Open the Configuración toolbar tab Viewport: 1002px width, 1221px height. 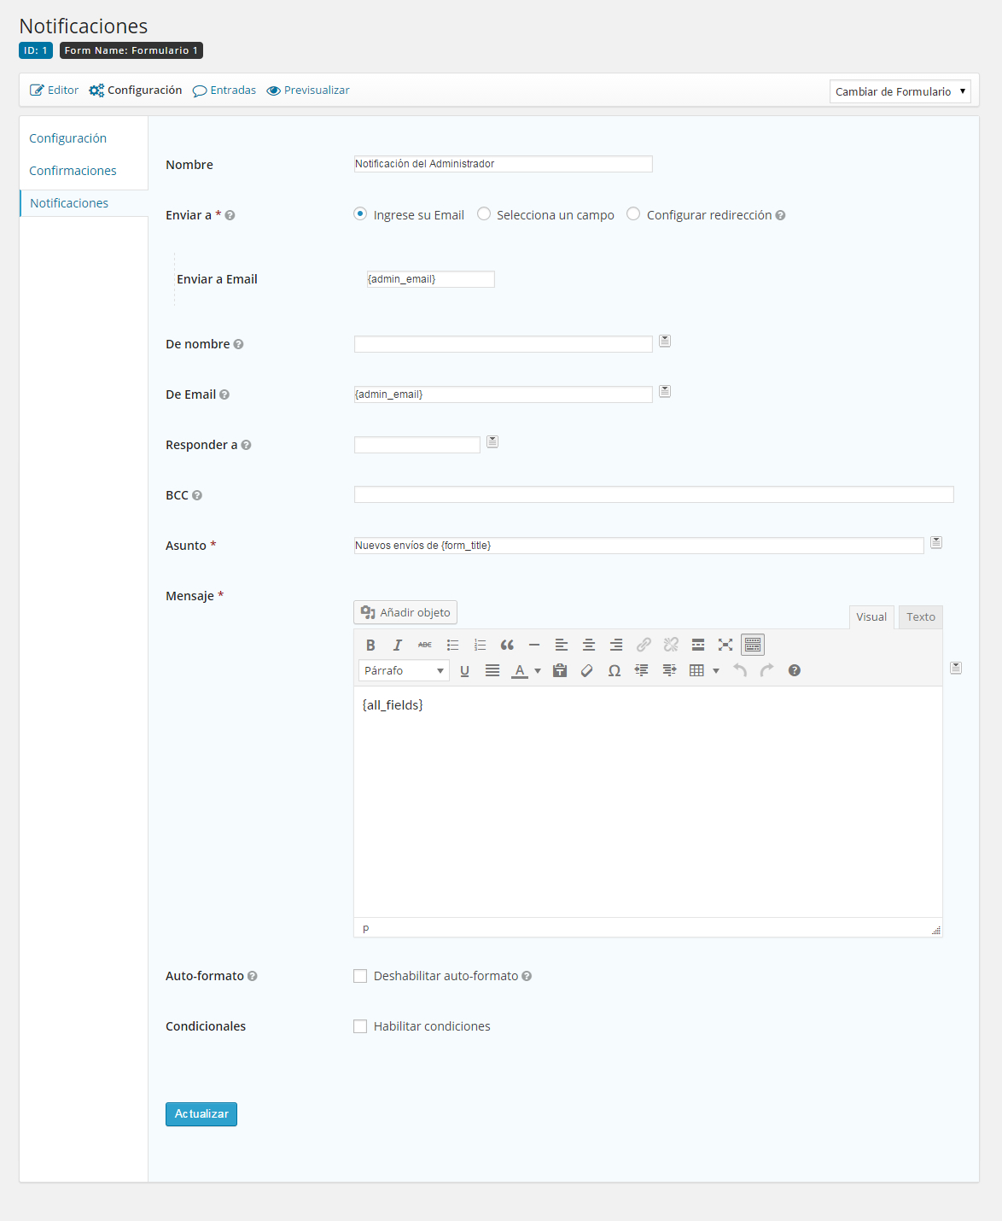[x=136, y=90]
